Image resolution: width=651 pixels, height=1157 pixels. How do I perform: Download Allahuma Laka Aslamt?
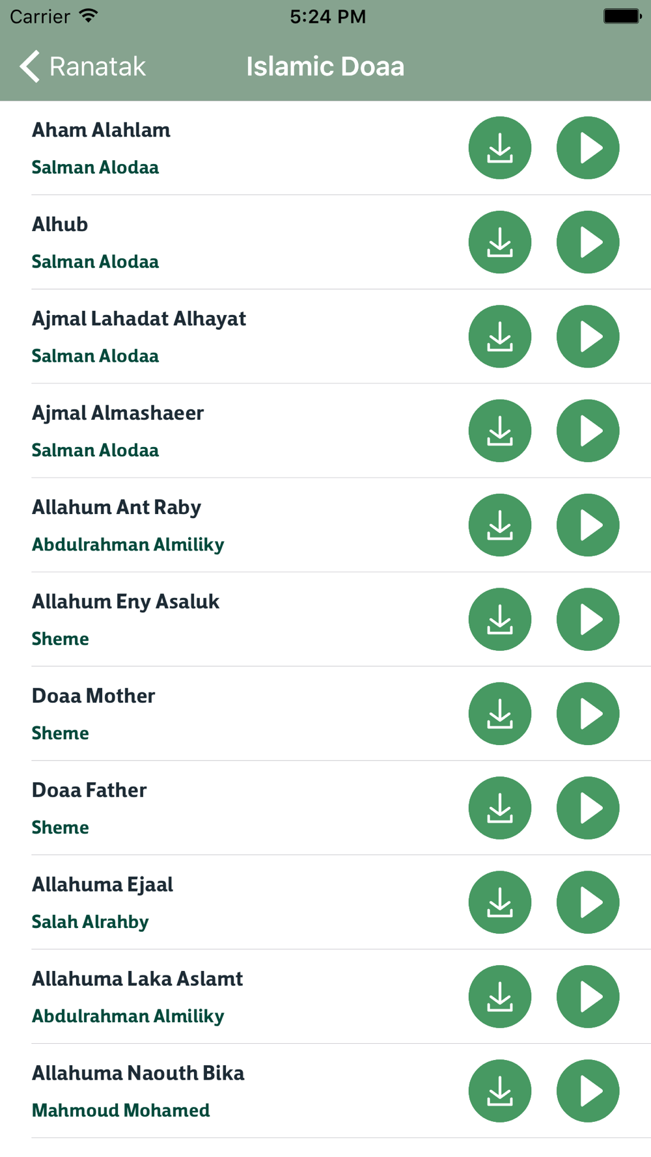coord(500,997)
